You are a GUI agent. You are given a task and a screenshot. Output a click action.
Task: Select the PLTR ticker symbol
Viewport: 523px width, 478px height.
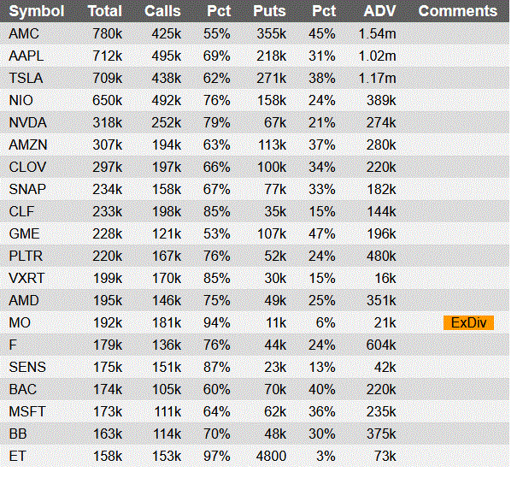(26, 256)
